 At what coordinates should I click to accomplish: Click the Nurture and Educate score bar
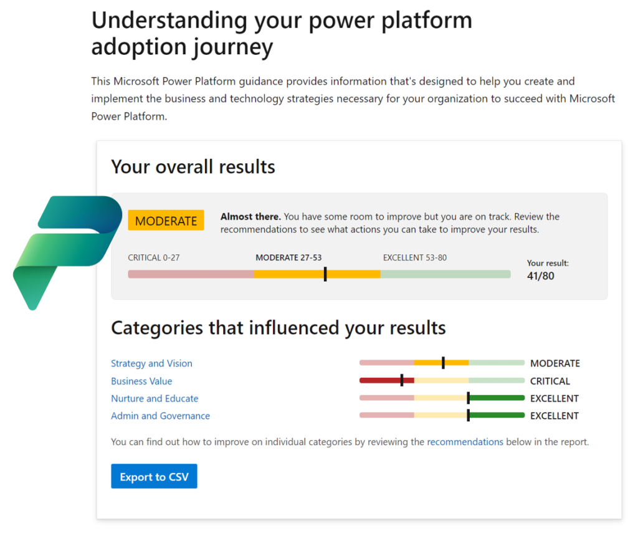(442, 398)
